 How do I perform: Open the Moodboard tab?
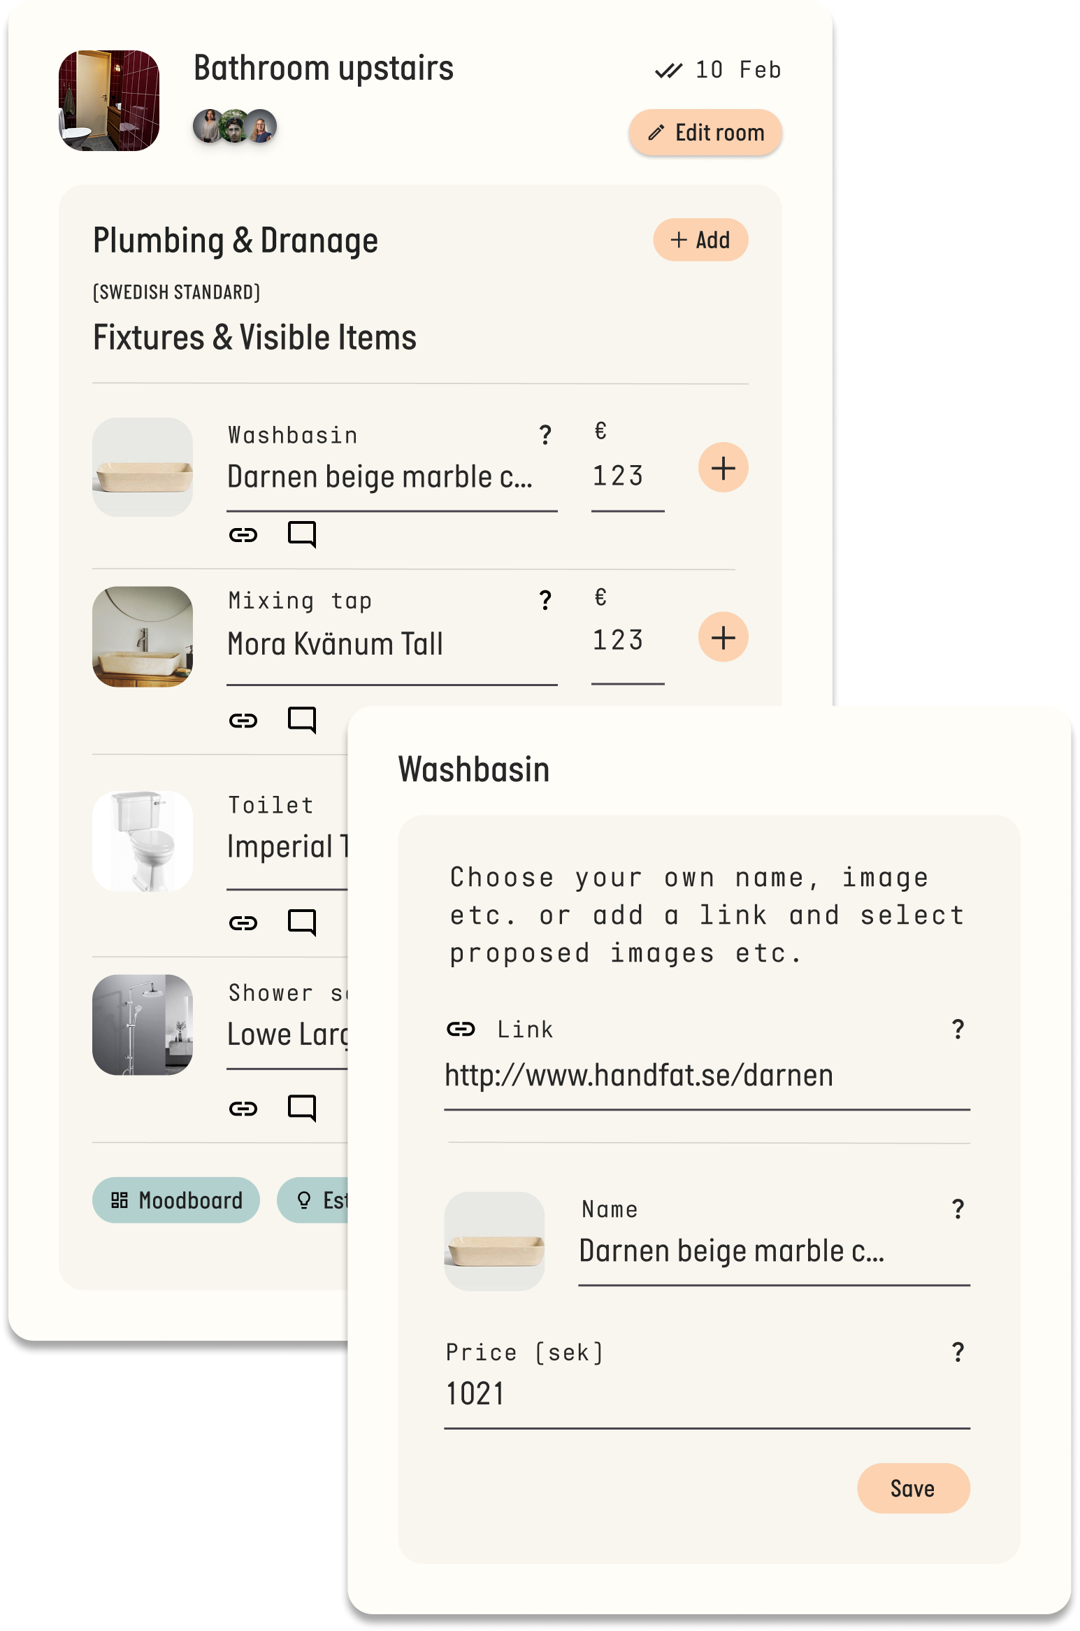(176, 1200)
